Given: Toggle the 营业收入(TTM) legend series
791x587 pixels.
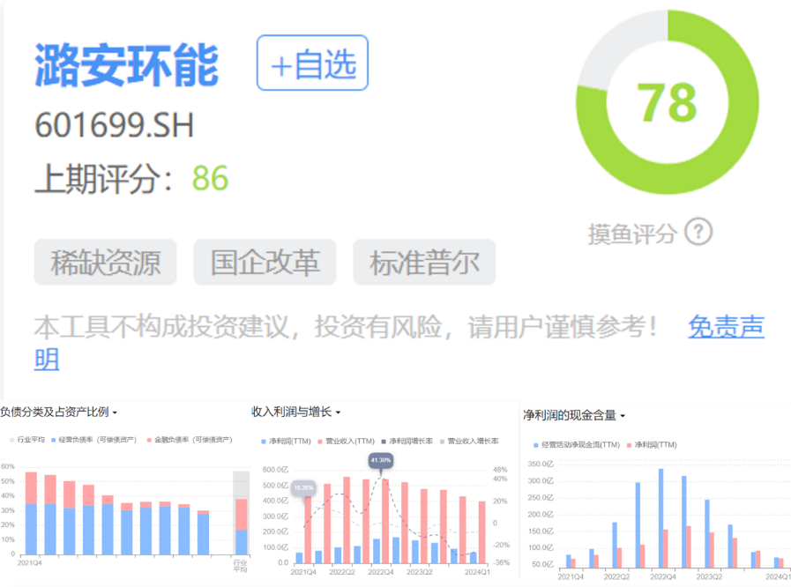Looking at the screenshot, I should point(346,442).
